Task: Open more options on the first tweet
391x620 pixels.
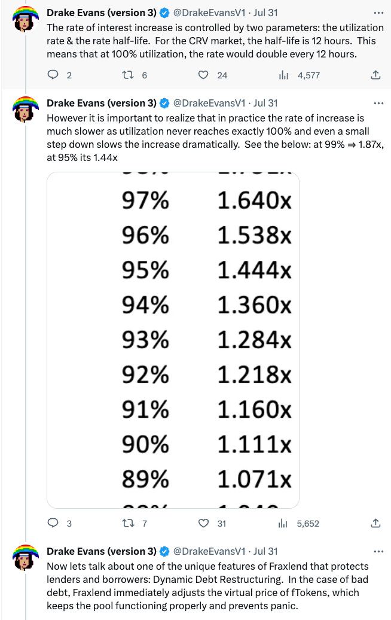Action: [378, 13]
